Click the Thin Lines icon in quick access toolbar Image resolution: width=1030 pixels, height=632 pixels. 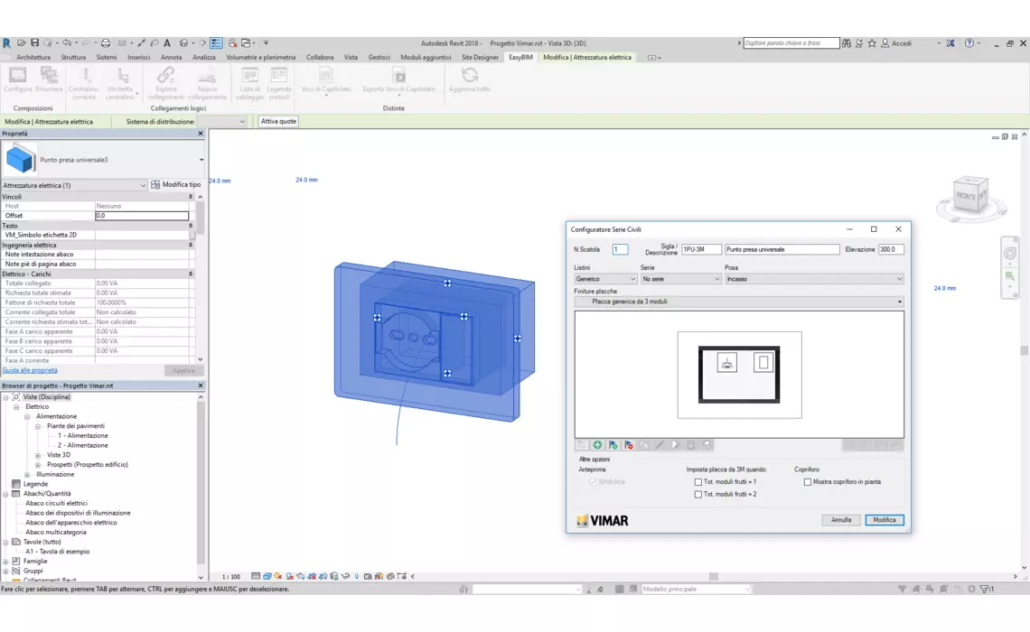pos(215,43)
